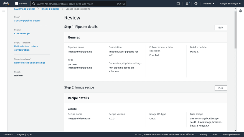The height and width of the screenshot is (137, 244).
Task: Open Define infrastructure configuration step
Action: pos(26,48)
